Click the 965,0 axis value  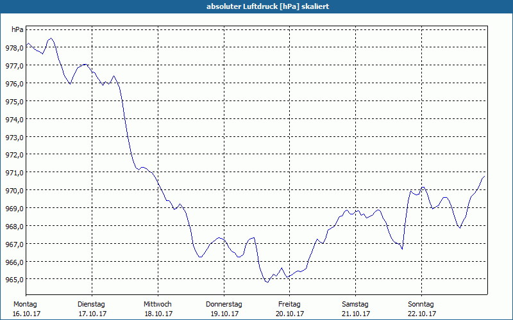(14, 280)
